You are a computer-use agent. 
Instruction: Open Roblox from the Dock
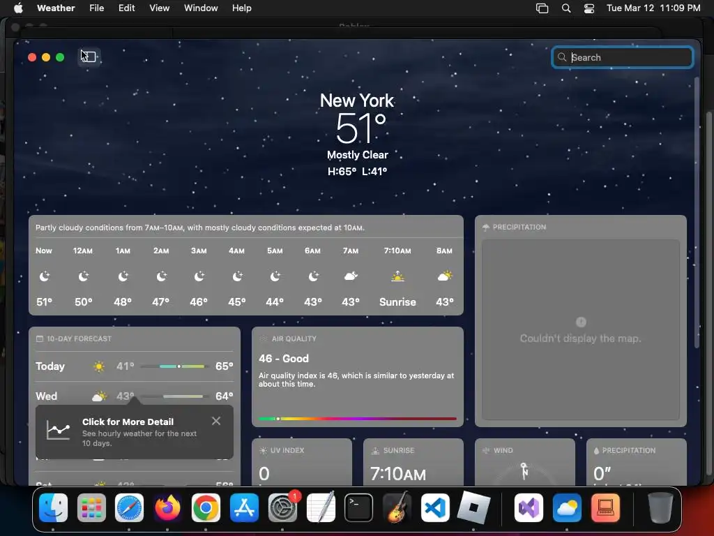(x=473, y=507)
